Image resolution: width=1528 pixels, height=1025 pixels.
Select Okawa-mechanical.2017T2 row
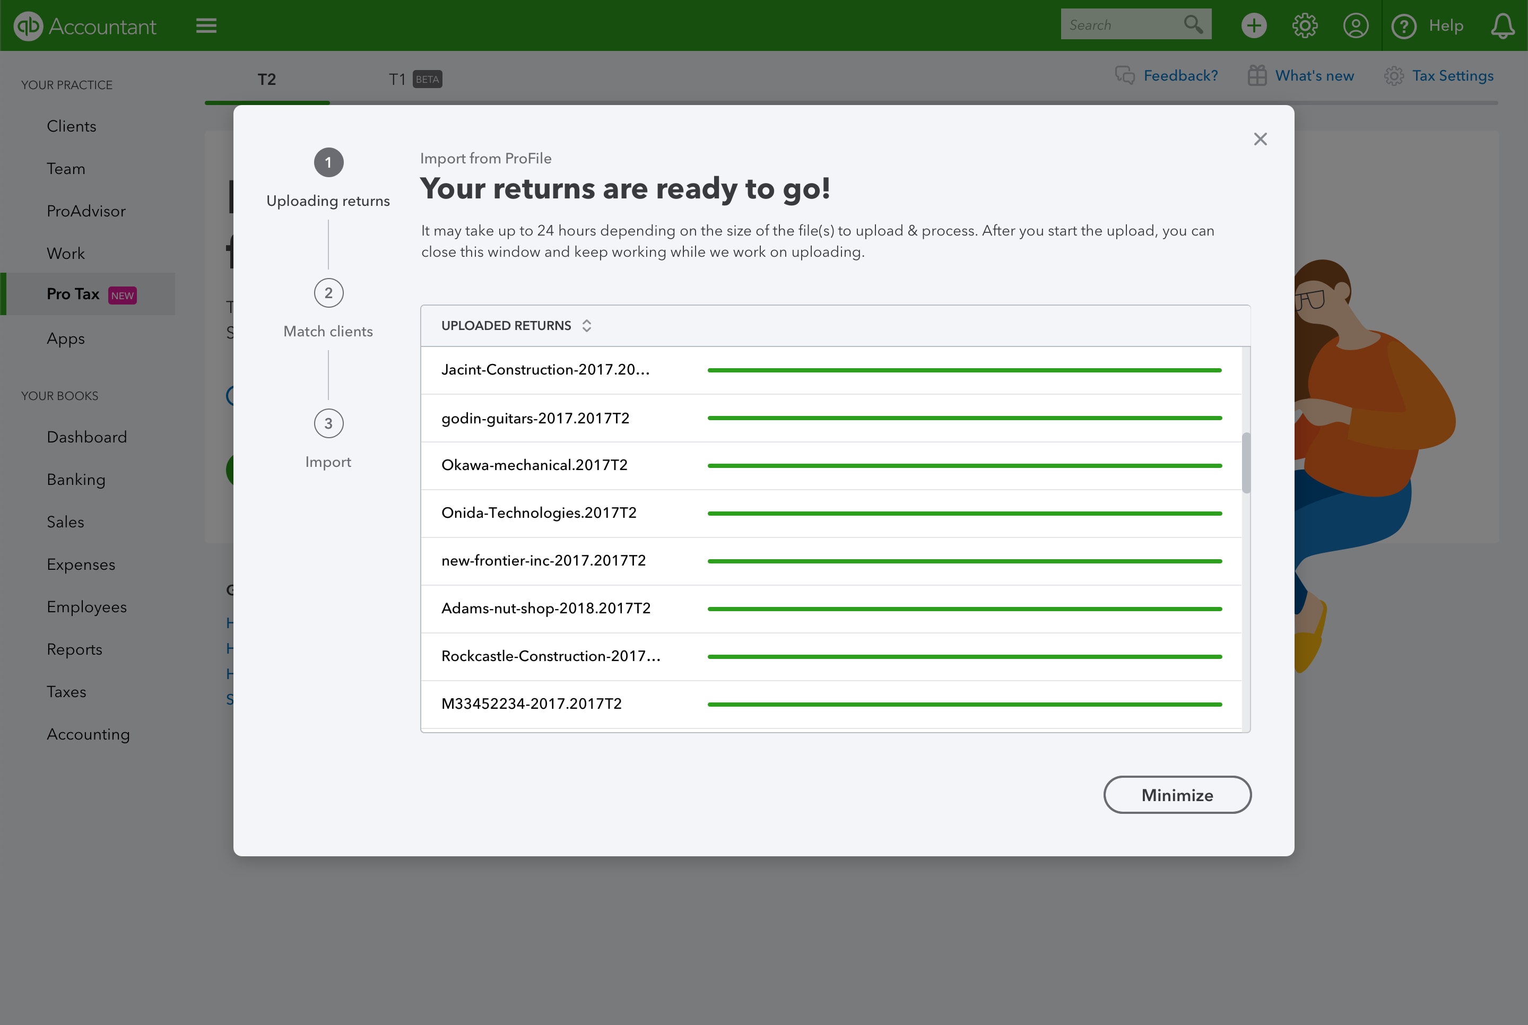(x=831, y=466)
